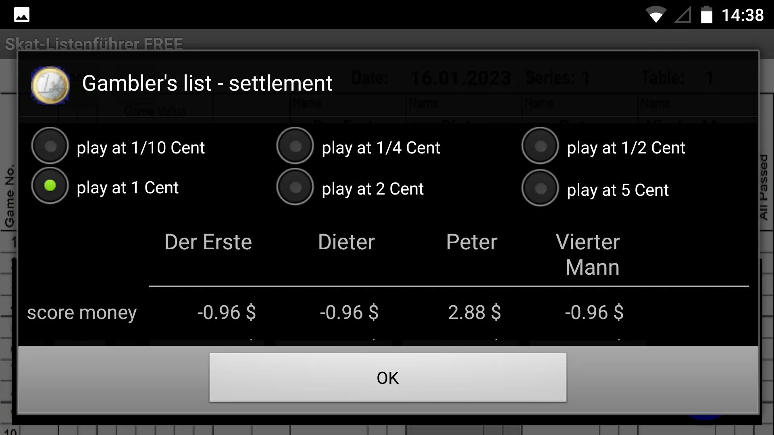774x435 pixels.
Task: Select play at 1/4 Cent option
Action: [x=295, y=147]
